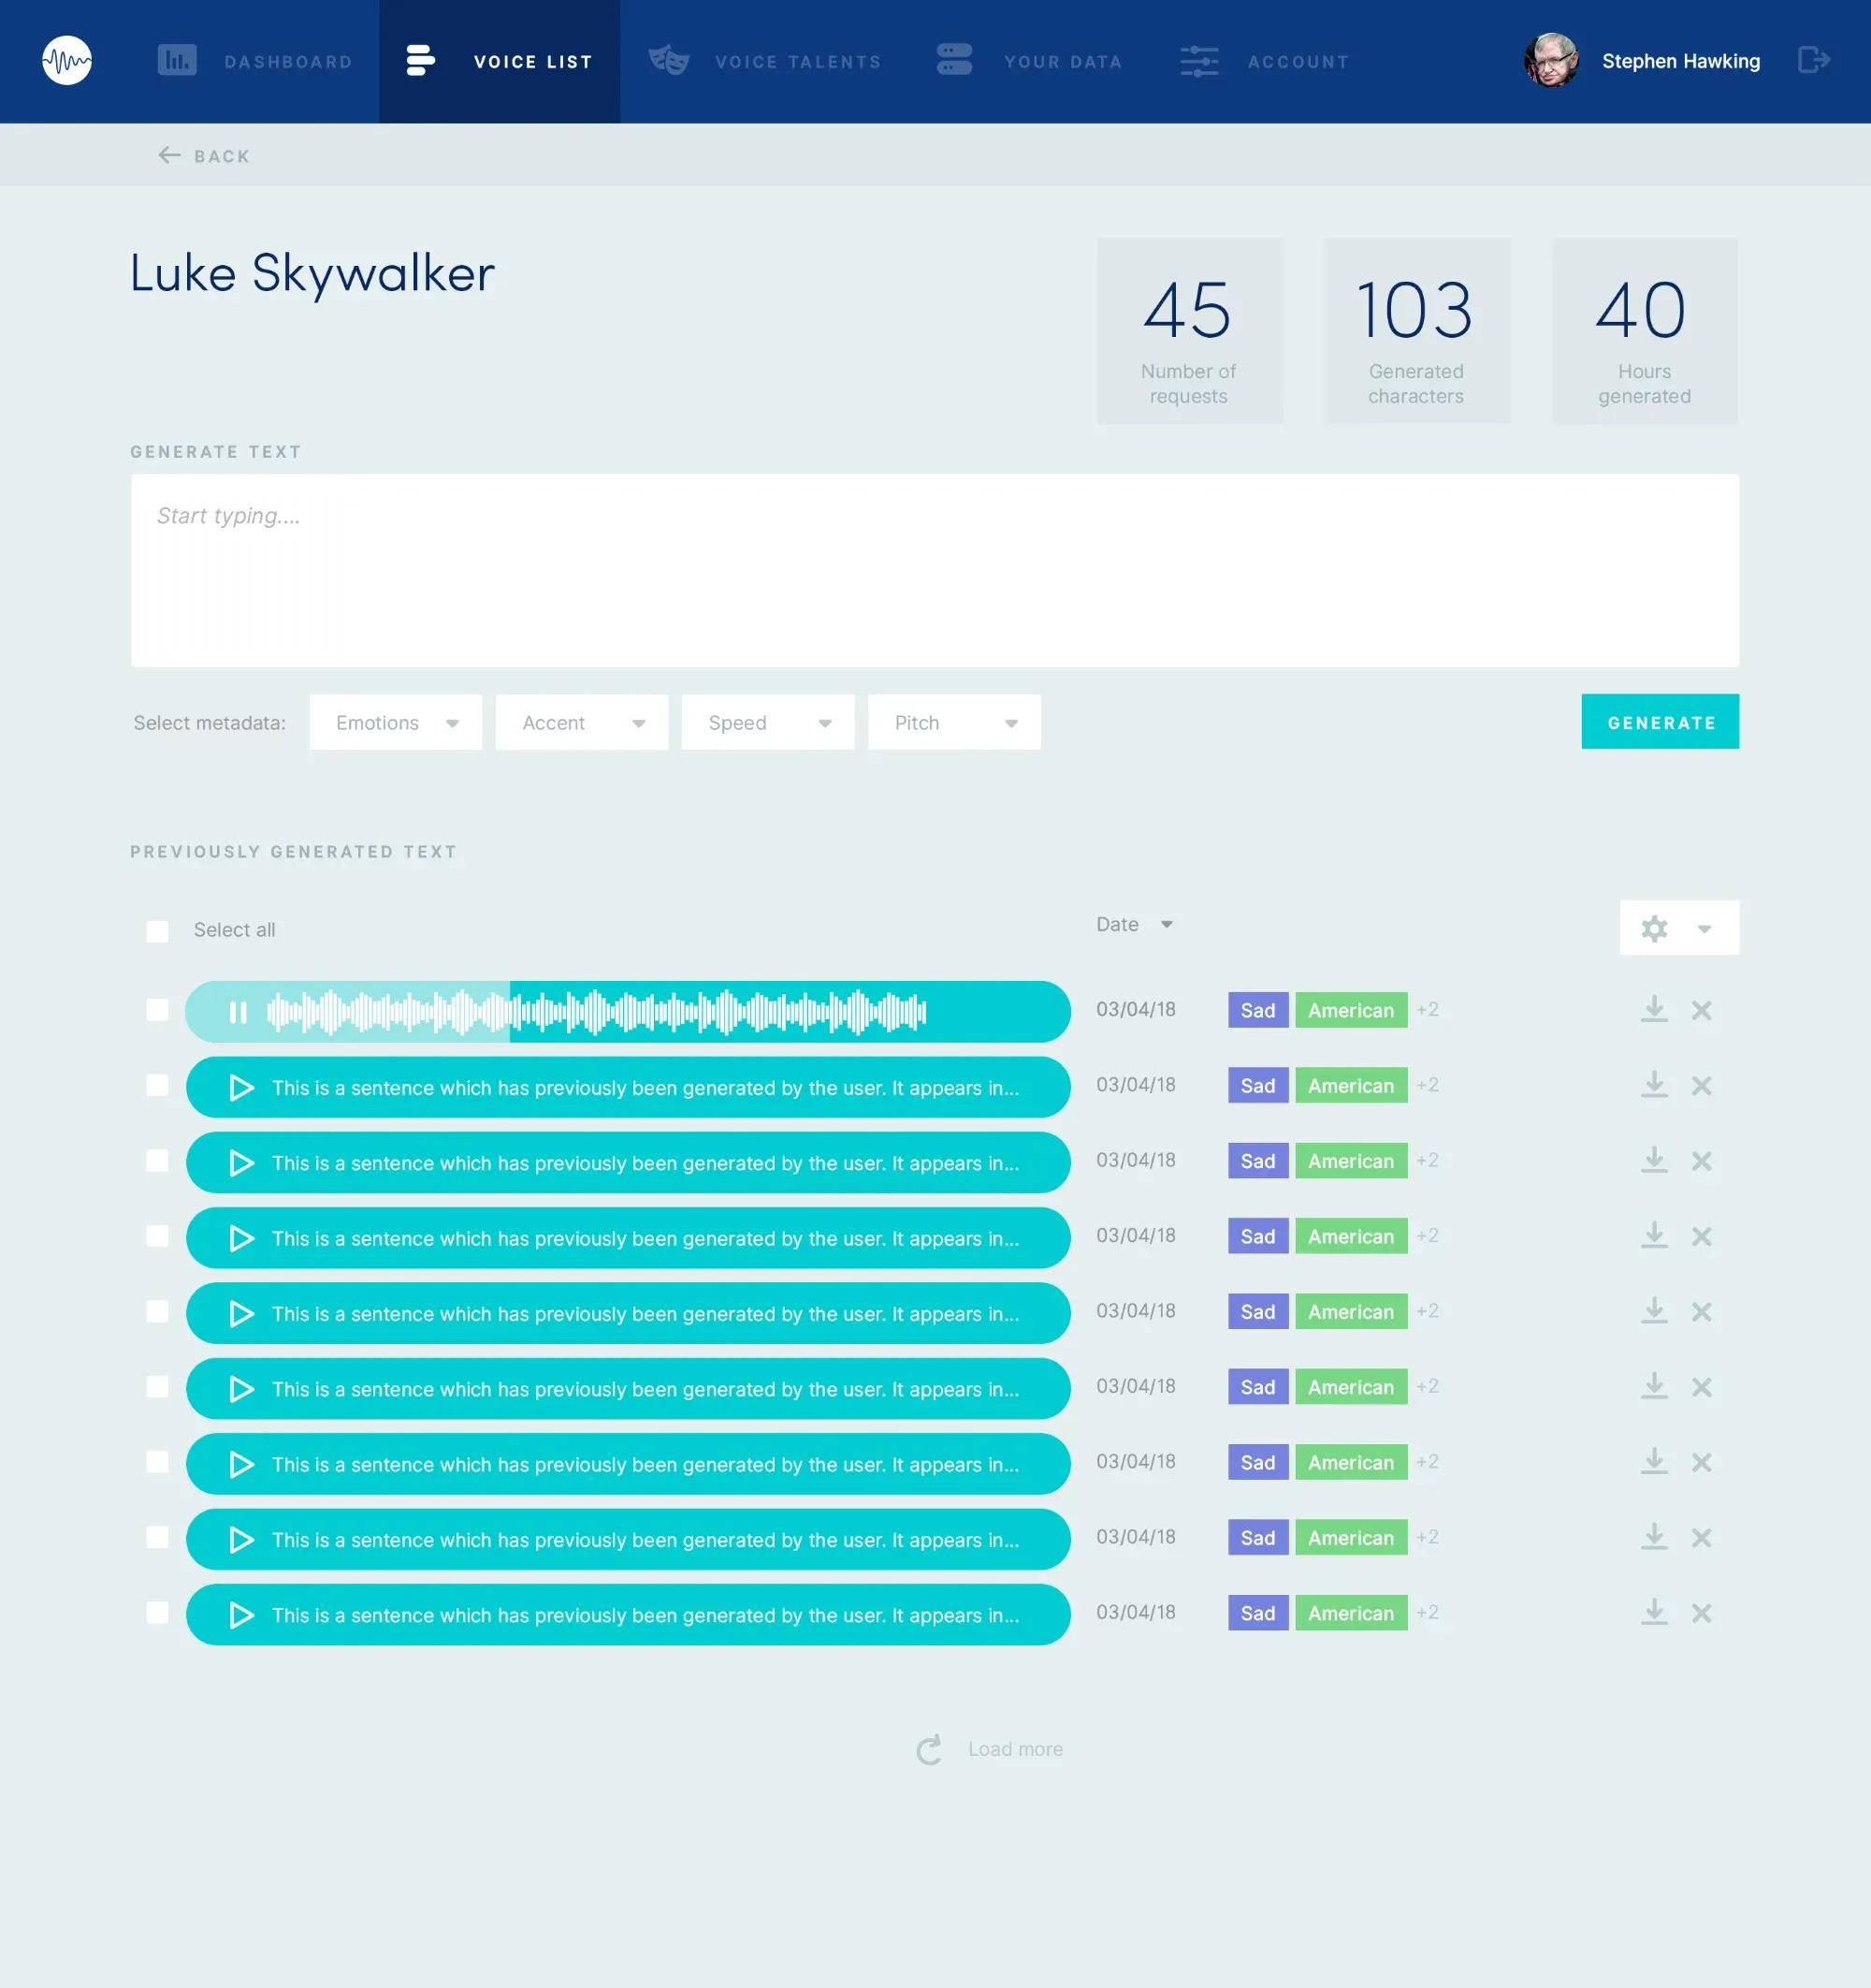Download the third row audio
This screenshot has width=1871, height=1988.
(x=1654, y=1160)
